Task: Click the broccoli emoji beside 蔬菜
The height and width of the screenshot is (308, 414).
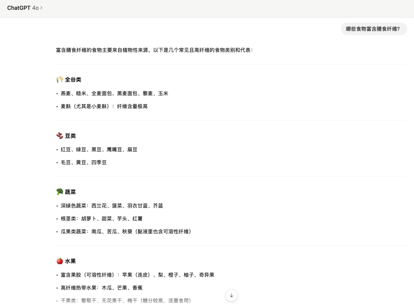Action: 59,192
